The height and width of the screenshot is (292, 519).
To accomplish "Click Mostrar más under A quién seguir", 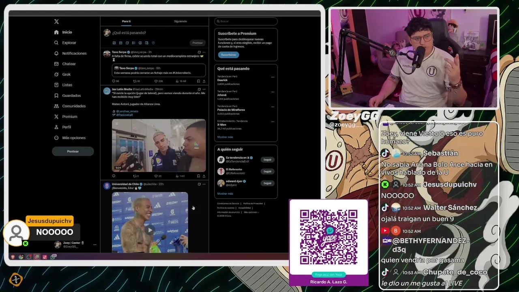I will coord(225,193).
